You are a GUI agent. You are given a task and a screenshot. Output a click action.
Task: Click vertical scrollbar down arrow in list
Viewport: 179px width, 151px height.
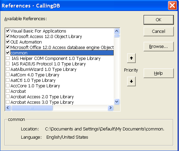[117, 102]
